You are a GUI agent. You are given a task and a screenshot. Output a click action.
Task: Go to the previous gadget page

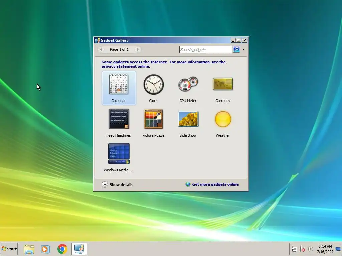101,49
